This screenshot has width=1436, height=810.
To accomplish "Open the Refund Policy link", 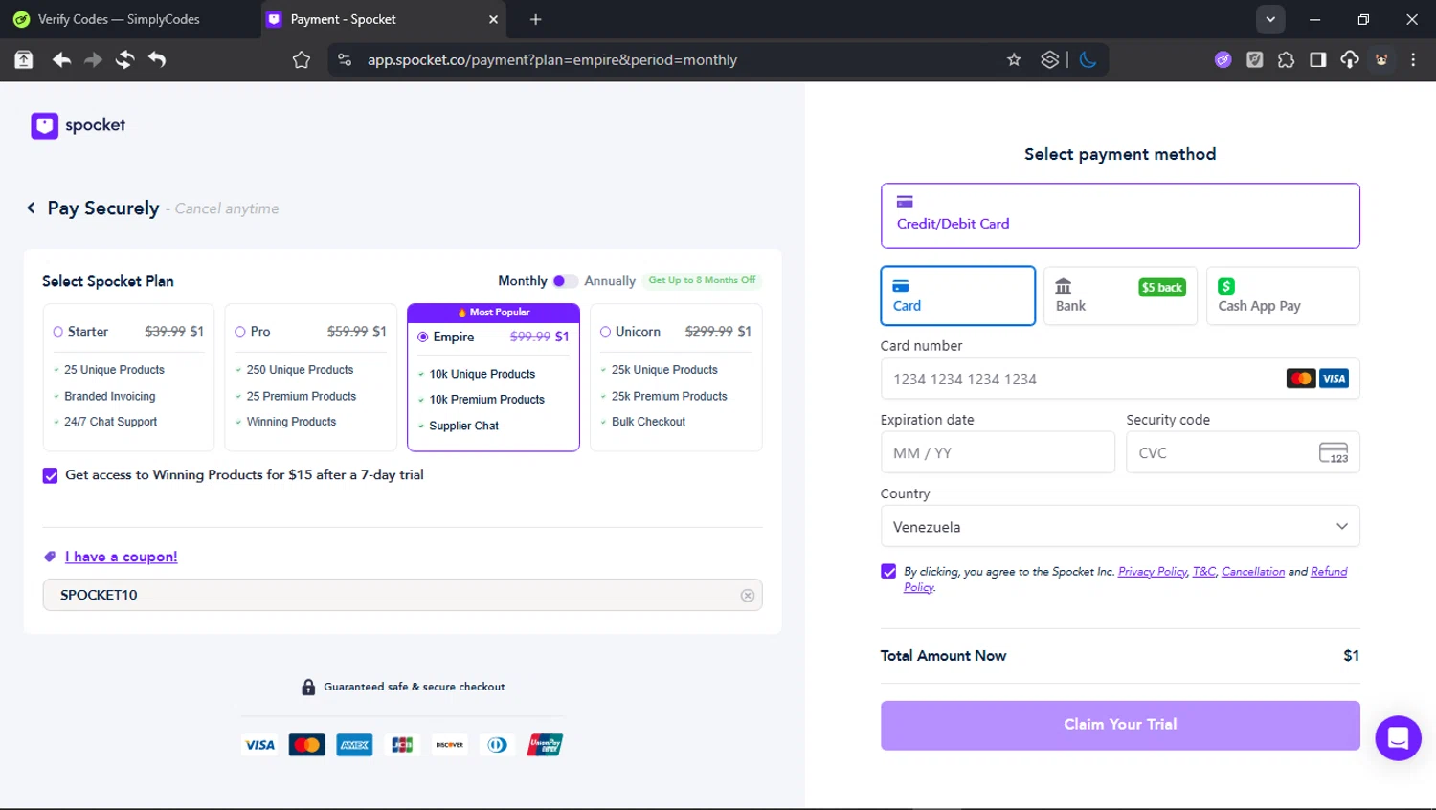I will pos(1329,572).
